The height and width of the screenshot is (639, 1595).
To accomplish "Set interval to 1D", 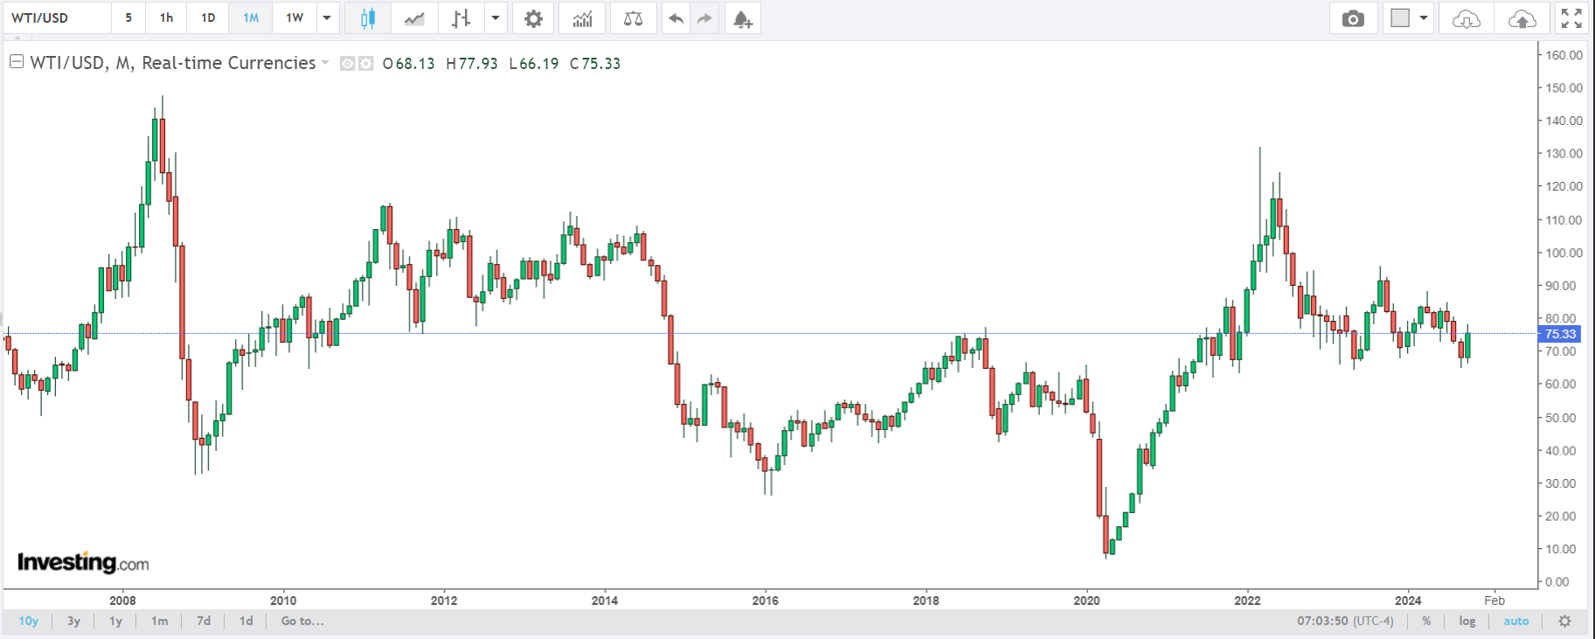I will [208, 18].
